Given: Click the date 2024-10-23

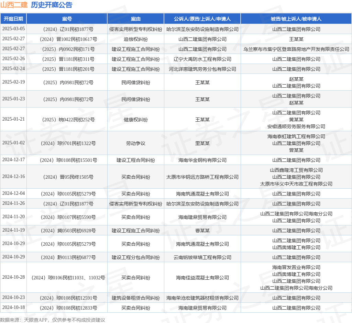Looking at the screenshot, I should point(13,298).
